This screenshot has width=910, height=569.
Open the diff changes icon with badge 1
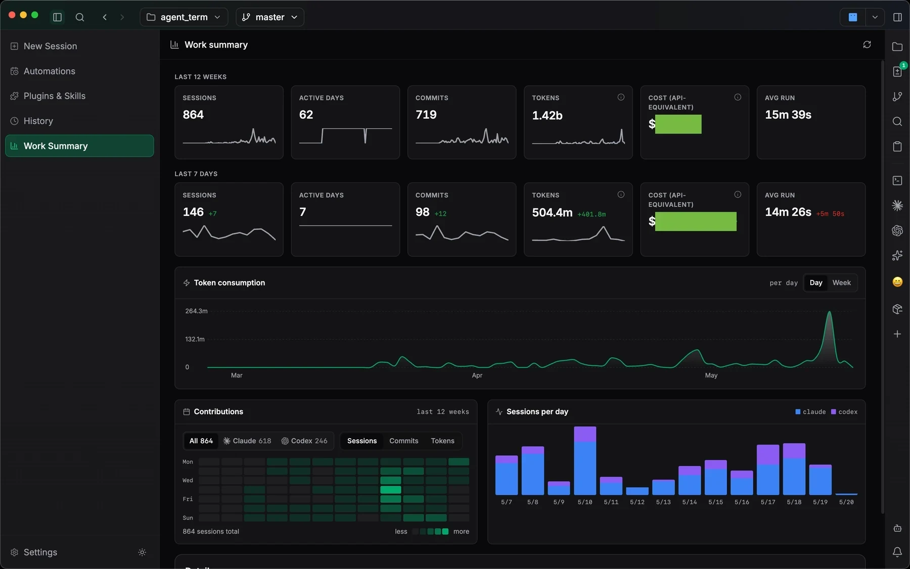[897, 71]
